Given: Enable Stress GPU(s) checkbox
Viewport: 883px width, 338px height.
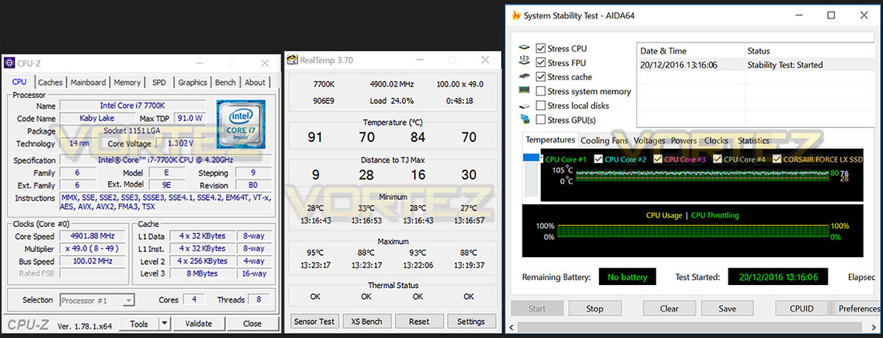Looking at the screenshot, I should 541,120.
